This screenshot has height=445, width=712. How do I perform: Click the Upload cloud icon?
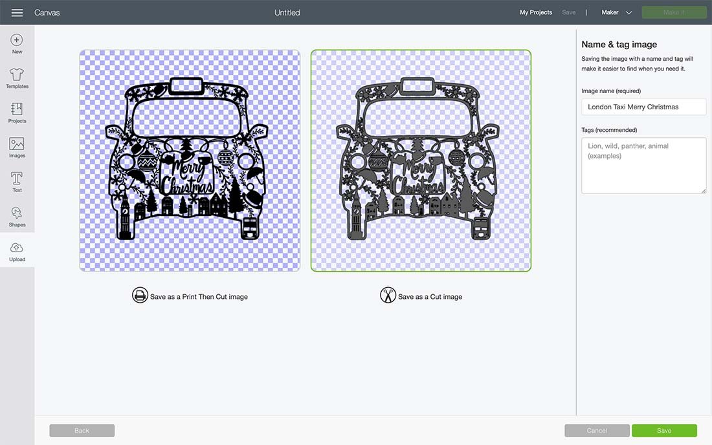tap(17, 248)
